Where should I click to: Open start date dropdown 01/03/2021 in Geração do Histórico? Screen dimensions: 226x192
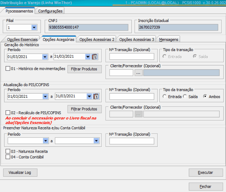pos(45,57)
